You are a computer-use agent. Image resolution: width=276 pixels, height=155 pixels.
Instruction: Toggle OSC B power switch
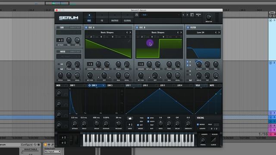(137, 28)
